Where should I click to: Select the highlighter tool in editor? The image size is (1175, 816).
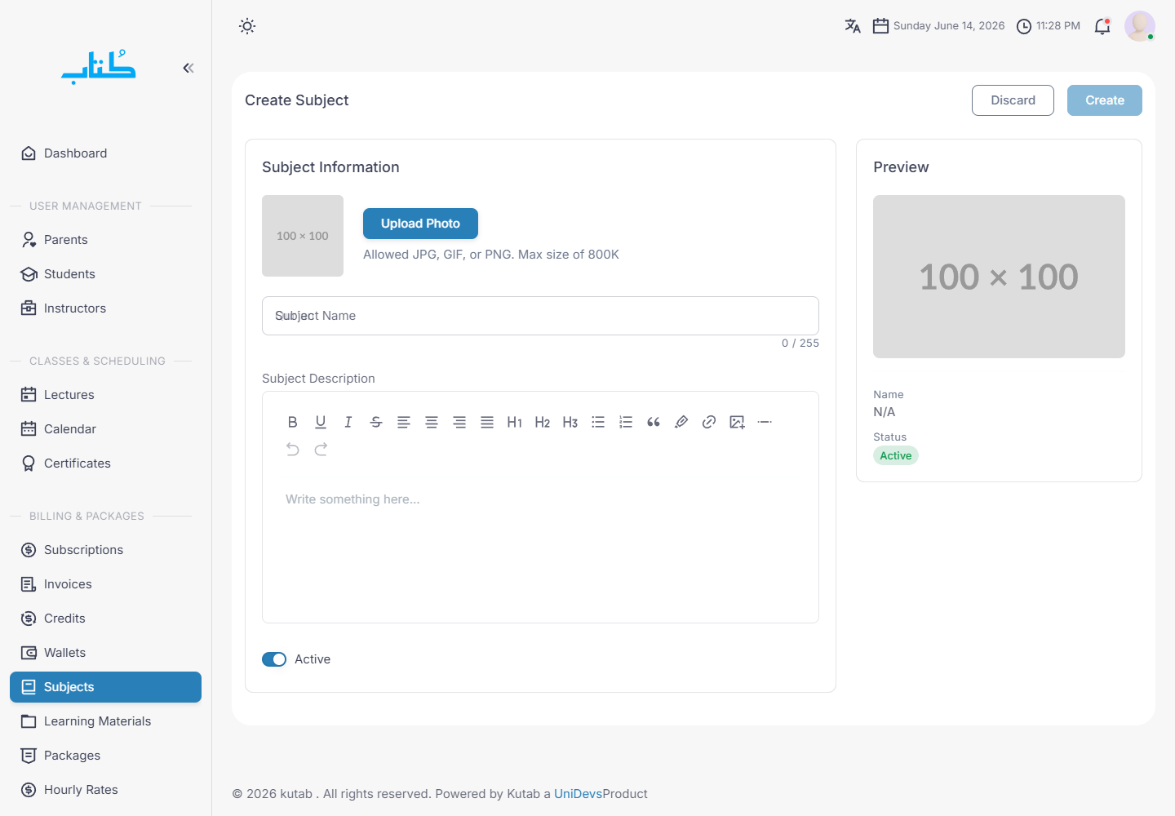[x=681, y=422]
